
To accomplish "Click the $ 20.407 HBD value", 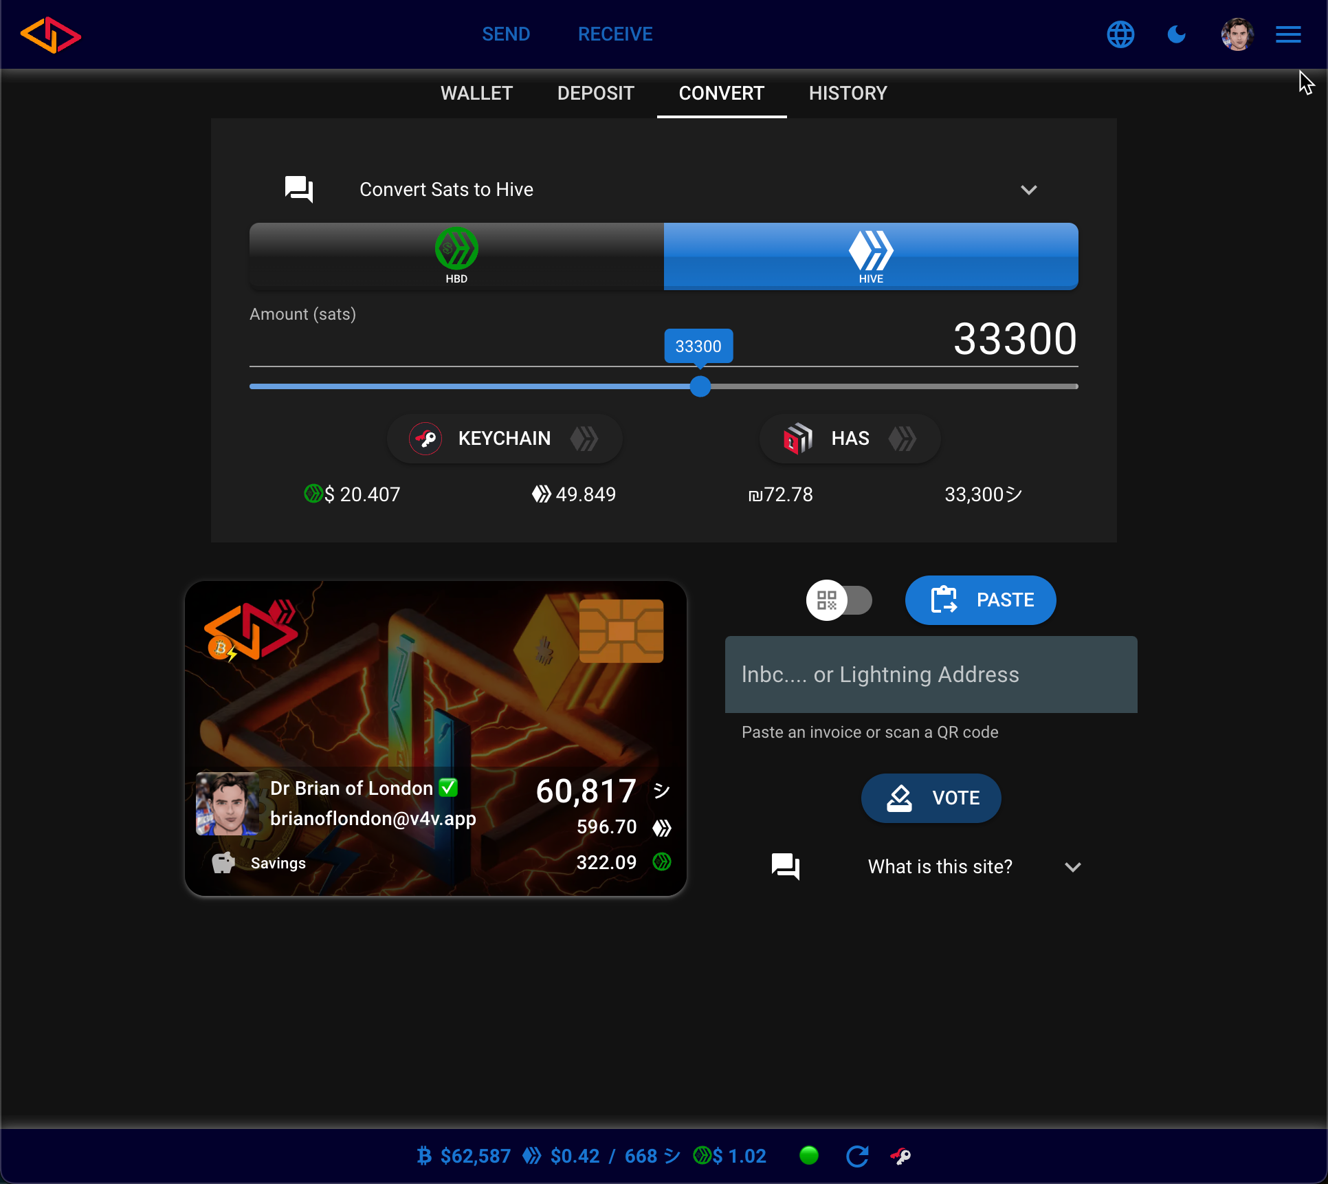I will pyautogui.click(x=362, y=494).
